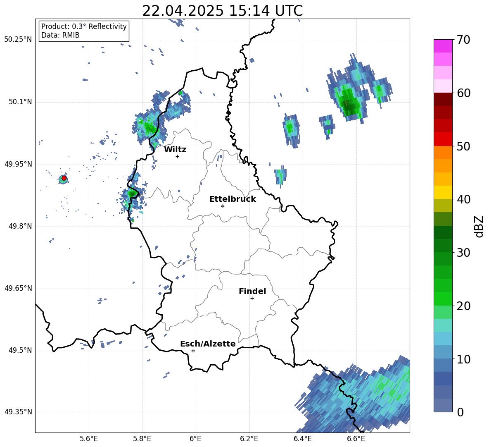Click the colorbar tick value 70

pos(463,40)
